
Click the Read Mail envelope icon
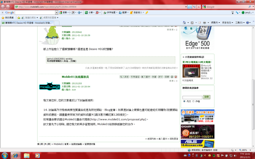point(200,23)
